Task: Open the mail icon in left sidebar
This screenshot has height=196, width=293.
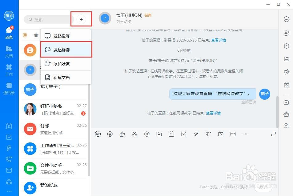Action: (9, 170)
